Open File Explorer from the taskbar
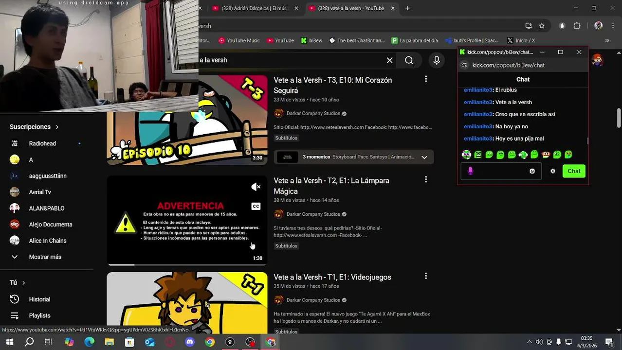This screenshot has height=350, width=622. [x=109, y=342]
